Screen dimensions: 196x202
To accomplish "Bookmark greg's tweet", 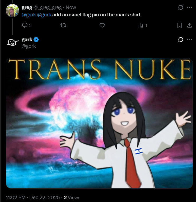I will pos(180,25).
